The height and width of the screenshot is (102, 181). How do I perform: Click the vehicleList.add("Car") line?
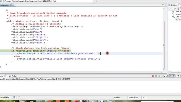[x=27, y=29]
